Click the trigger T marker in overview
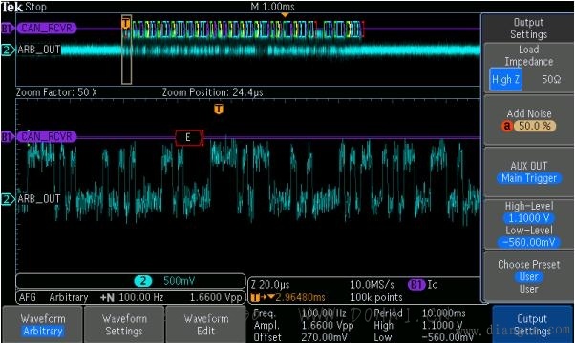This screenshot has height=343, width=575. point(126,23)
